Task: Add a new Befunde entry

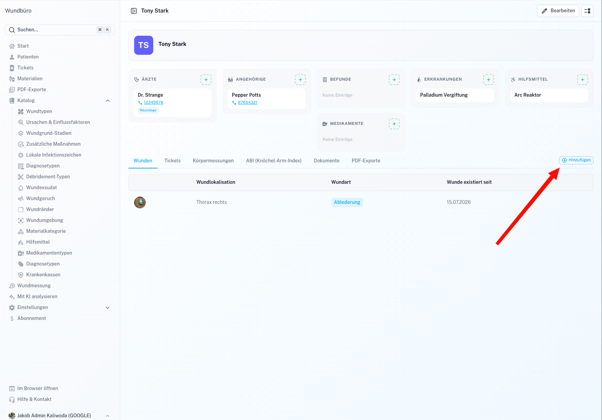Action: point(394,80)
